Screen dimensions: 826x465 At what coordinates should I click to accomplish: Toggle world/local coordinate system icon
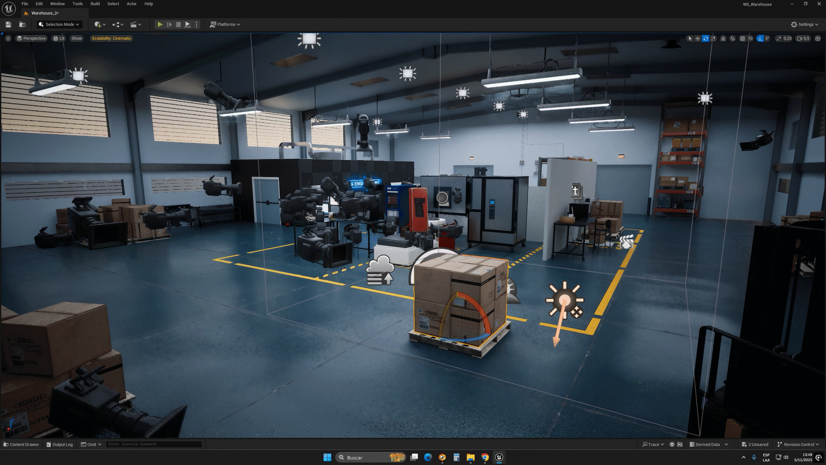(x=723, y=39)
